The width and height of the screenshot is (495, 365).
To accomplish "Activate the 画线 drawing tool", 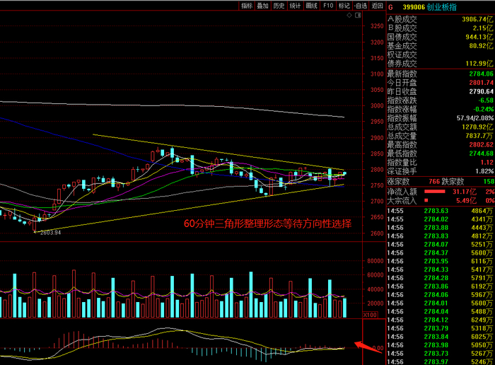I will coord(312,6).
